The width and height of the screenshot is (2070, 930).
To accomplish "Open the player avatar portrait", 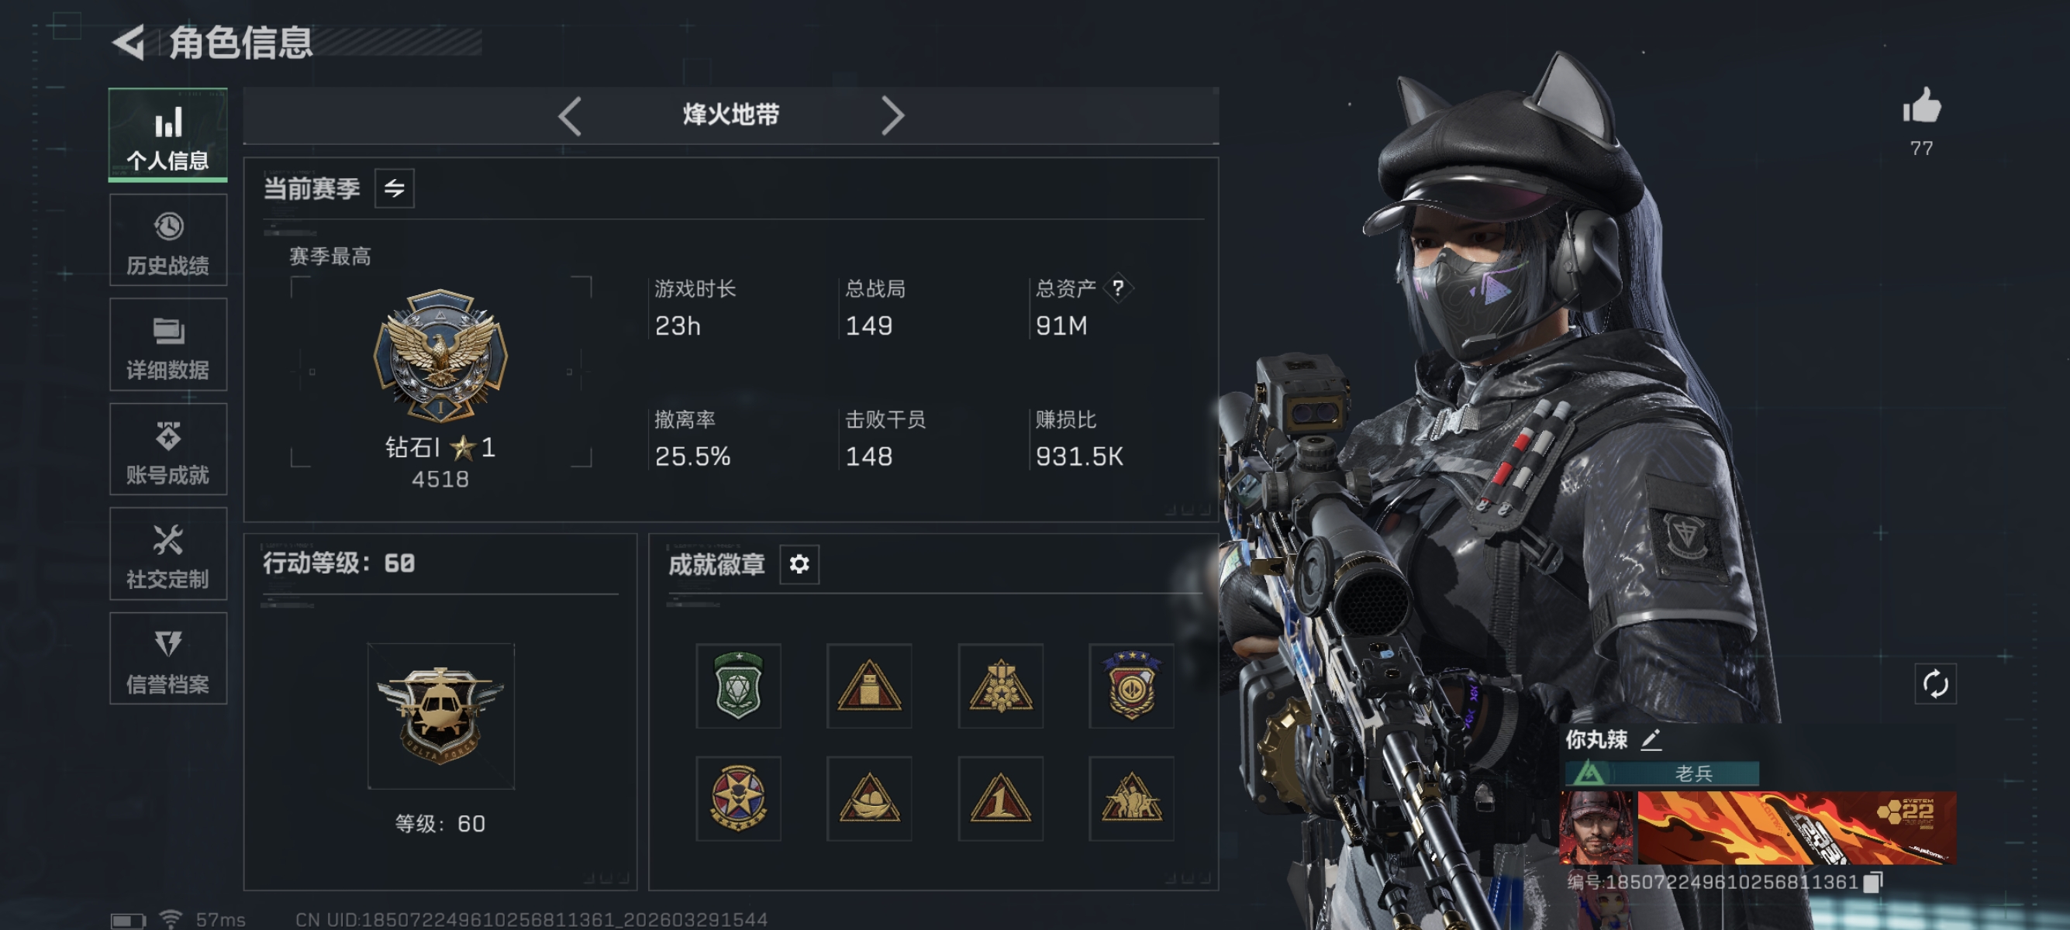I will (1596, 828).
